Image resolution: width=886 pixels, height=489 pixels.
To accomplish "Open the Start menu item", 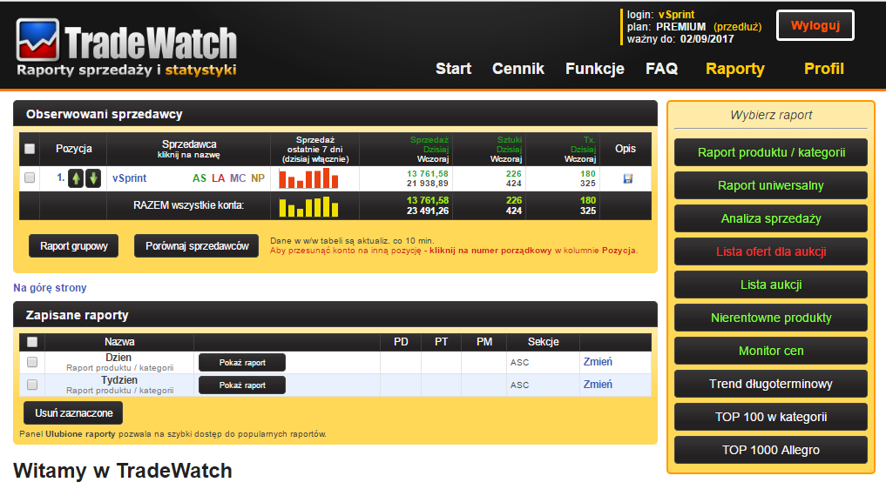I will point(453,69).
